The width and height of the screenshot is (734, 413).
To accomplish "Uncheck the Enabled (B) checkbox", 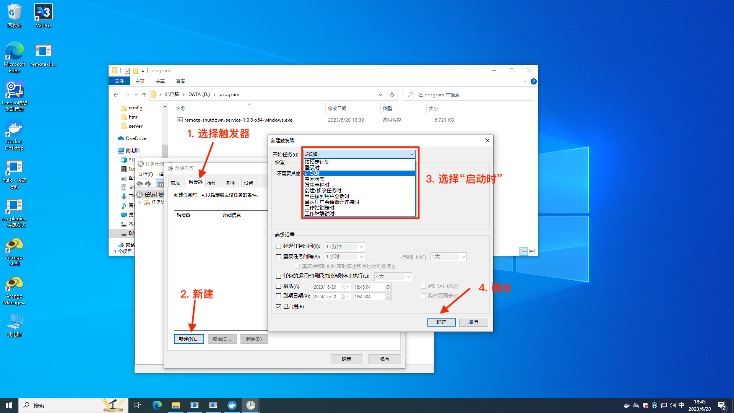I will point(278,307).
